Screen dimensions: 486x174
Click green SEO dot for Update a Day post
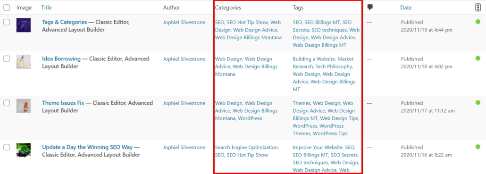(478, 147)
